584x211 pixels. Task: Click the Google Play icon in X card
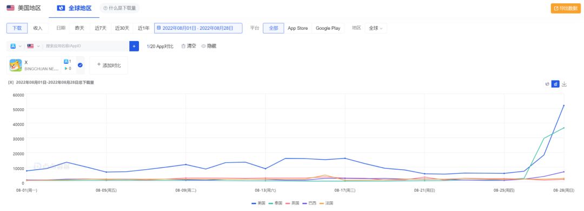(66, 69)
